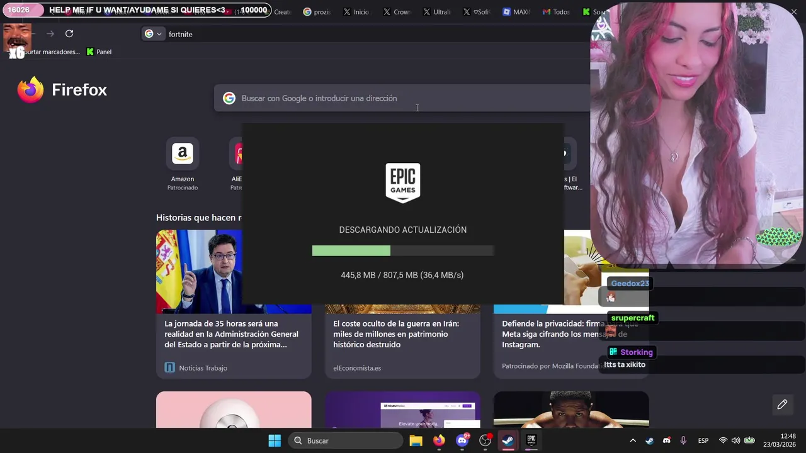Click the Discord system tray icon

(x=667, y=440)
